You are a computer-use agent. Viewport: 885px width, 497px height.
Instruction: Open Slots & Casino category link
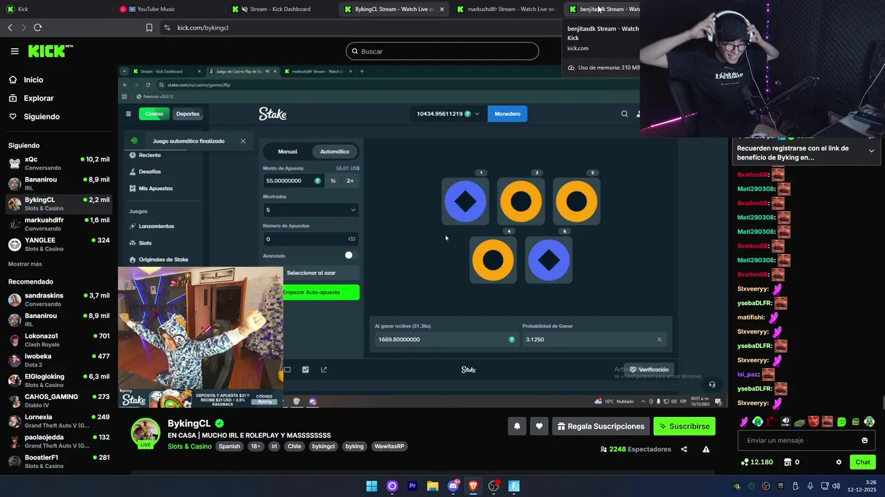(189, 447)
